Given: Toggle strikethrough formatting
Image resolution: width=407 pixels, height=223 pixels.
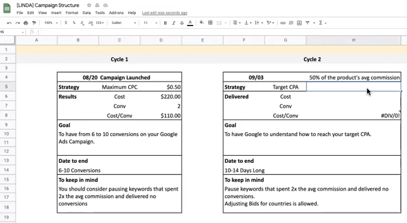Looking at the screenshot, I should click(x=182, y=23).
